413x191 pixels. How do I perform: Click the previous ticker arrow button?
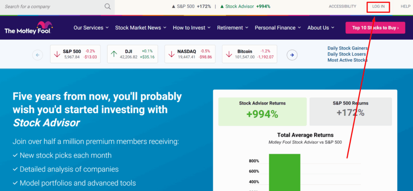click(38, 55)
